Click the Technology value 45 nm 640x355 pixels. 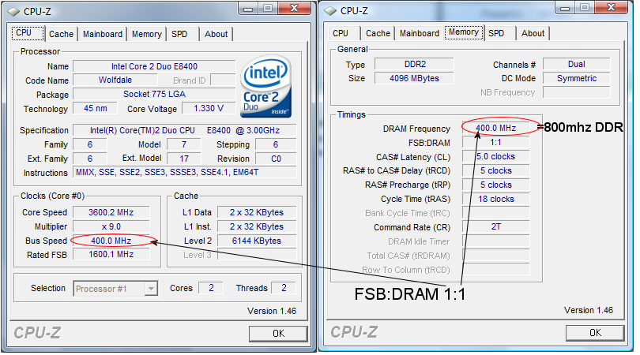[x=95, y=108]
